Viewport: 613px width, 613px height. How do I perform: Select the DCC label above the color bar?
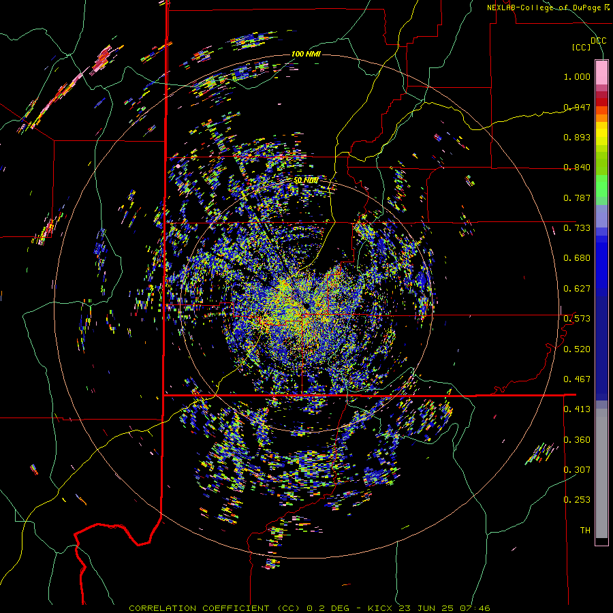(x=598, y=41)
